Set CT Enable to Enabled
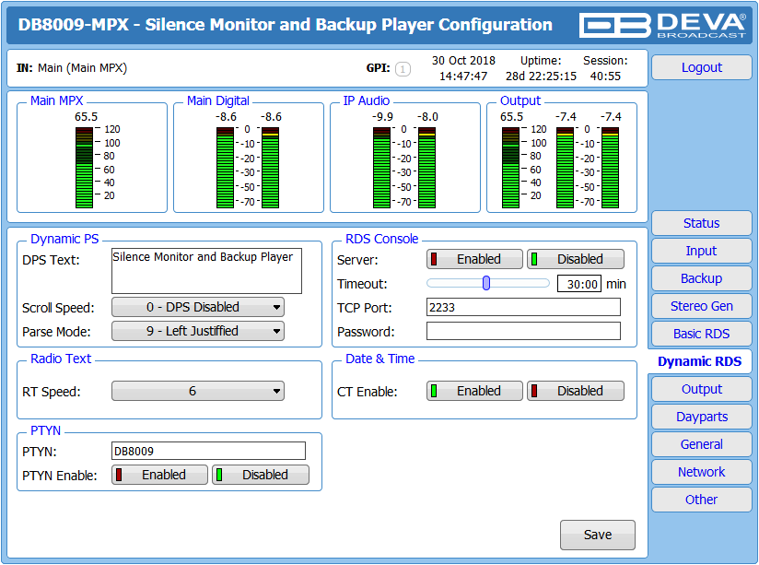 474,391
